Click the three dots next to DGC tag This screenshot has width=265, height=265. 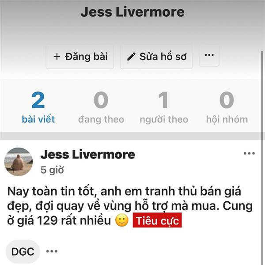coord(52,251)
